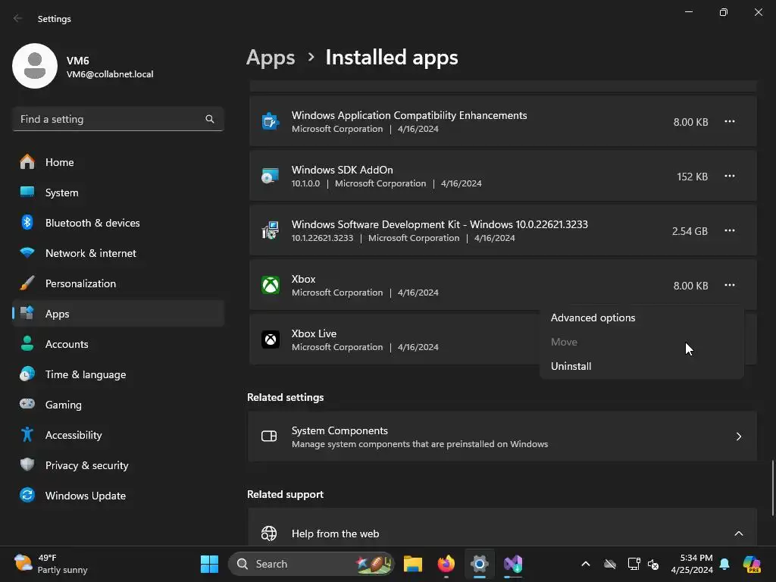Click the Installed apps heading
Screen dimensions: 776x582
[392, 58]
